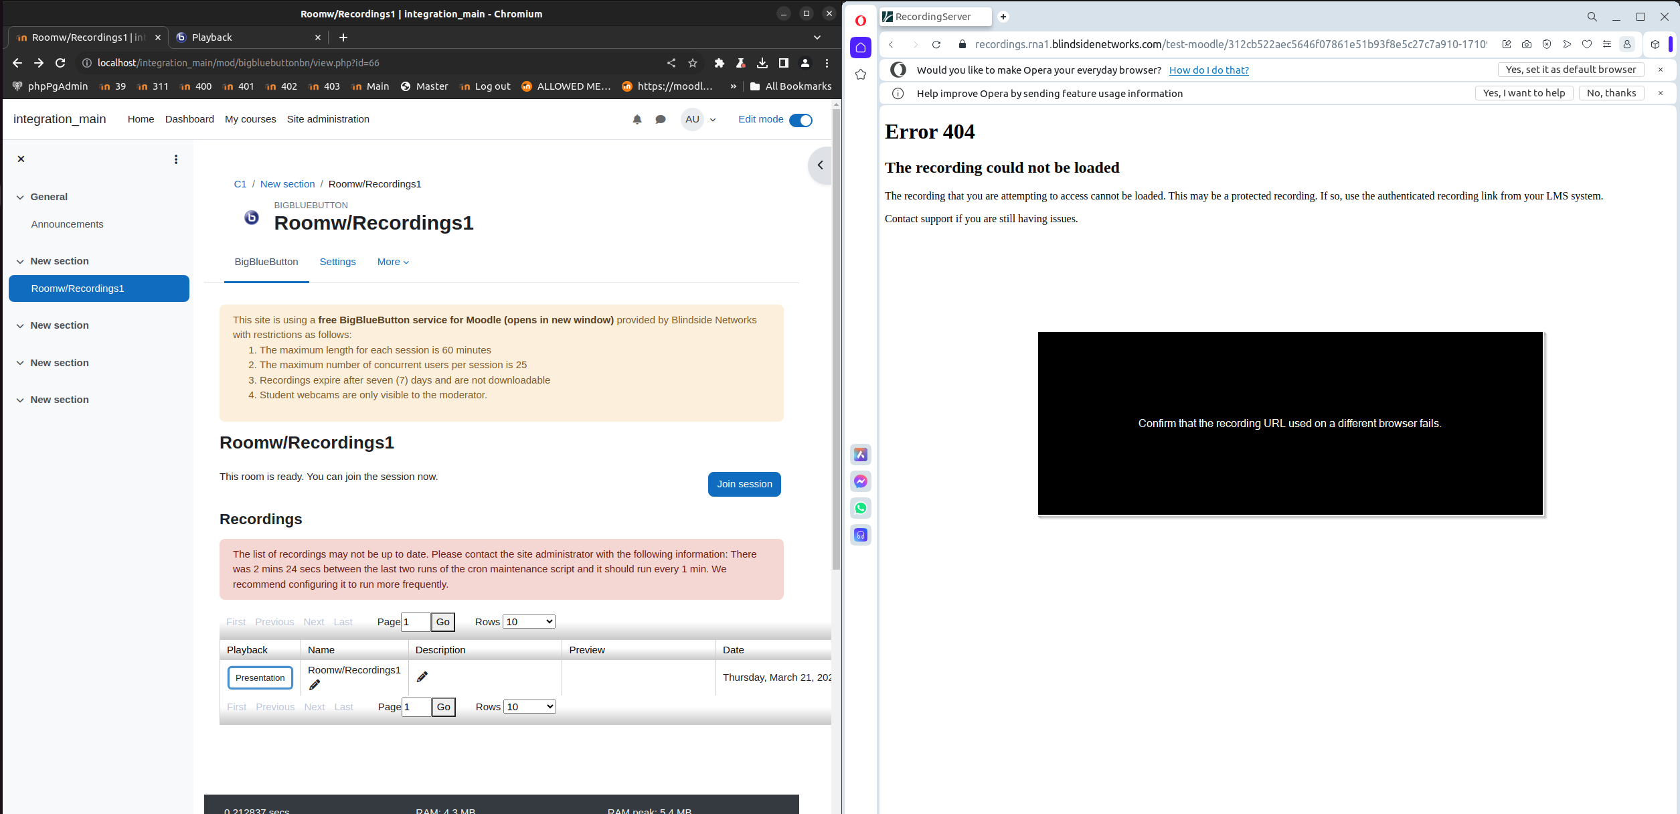Open phpPgAdmin bookmark
This screenshot has height=814, width=1680.
[x=51, y=86]
